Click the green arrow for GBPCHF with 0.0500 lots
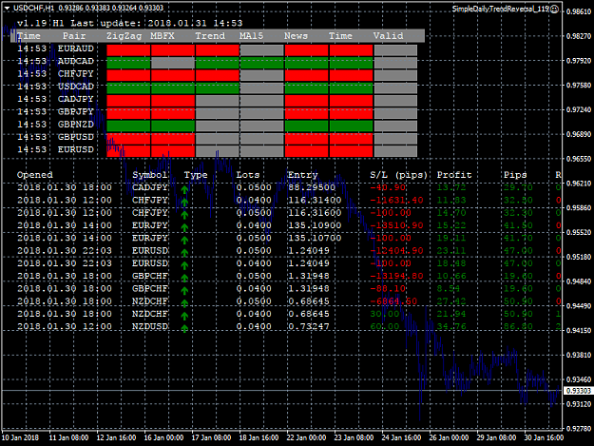Image resolution: width=594 pixels, height=446 pixels. coord(184,278)
